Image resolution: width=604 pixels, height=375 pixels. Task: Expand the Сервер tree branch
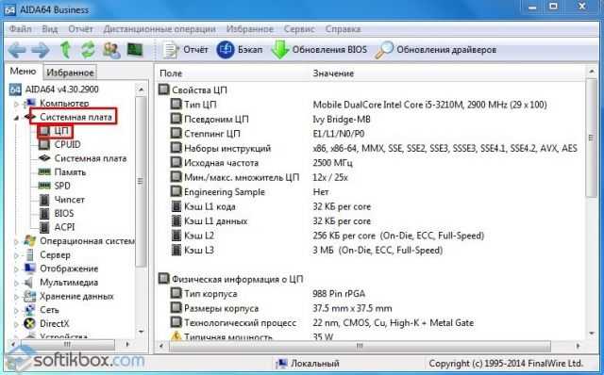pos(16,255)
